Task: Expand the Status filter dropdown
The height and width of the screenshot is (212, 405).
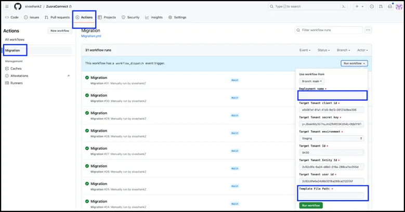Action: click(x=324, y=50)
